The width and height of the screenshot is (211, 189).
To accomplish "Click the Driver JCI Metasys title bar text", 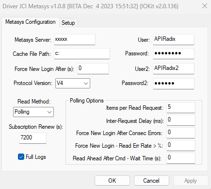I will coord(91,6).
